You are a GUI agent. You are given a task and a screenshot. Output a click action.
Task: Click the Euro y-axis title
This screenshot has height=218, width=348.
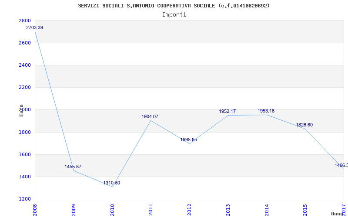point(21,110)
